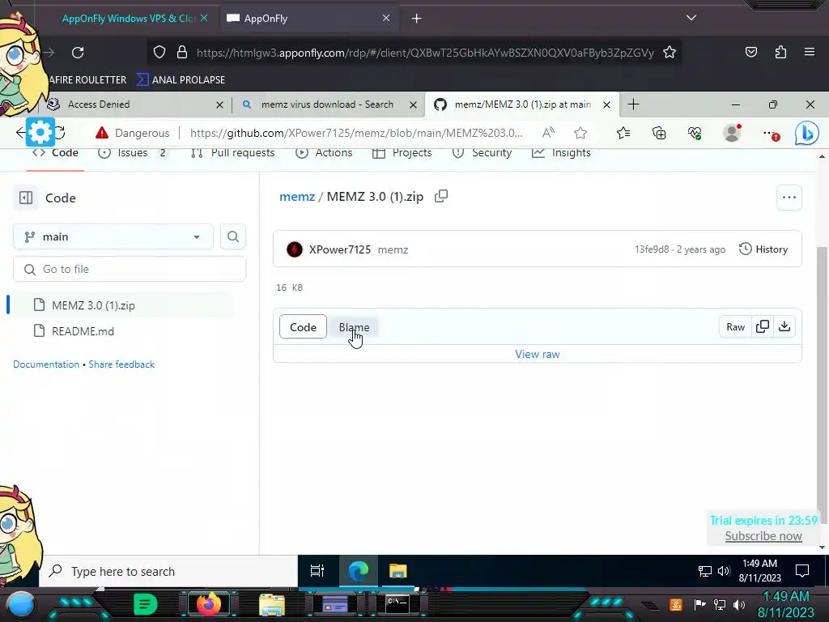829x622 pixels.
Task: Click the Go to file search field
Action: coord(130,269)
